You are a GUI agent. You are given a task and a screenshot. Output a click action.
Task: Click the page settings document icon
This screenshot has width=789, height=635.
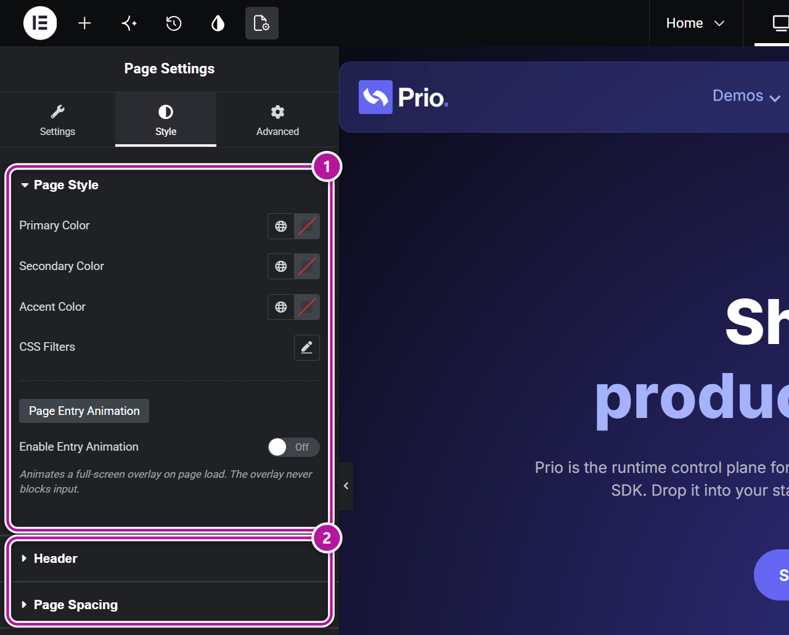coord(262,23)
